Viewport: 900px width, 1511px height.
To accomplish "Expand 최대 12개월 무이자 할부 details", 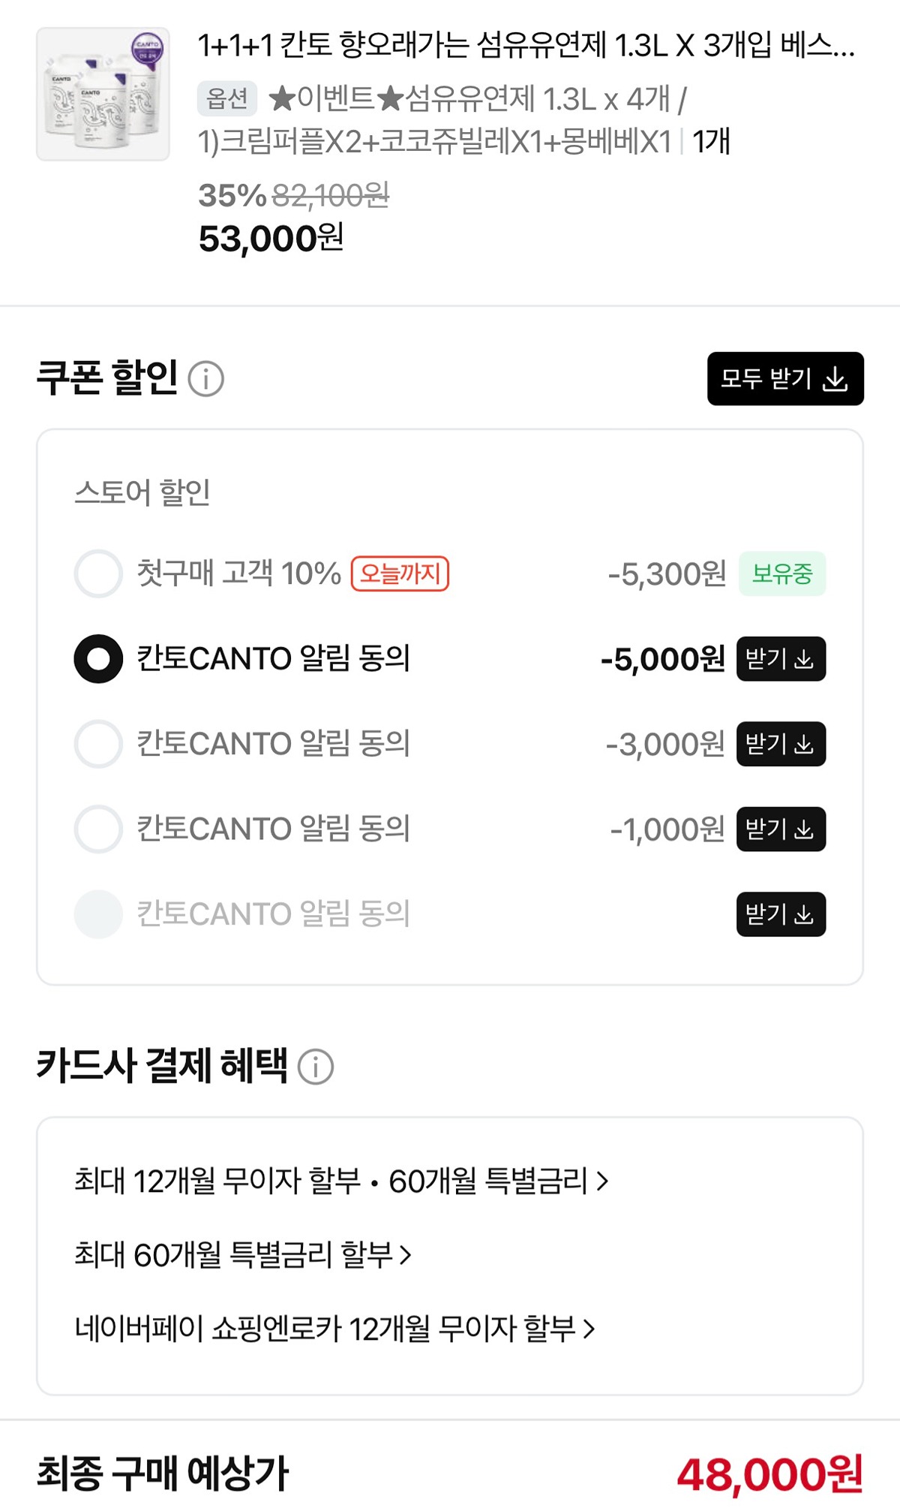I will click(x=341, y=1181).
